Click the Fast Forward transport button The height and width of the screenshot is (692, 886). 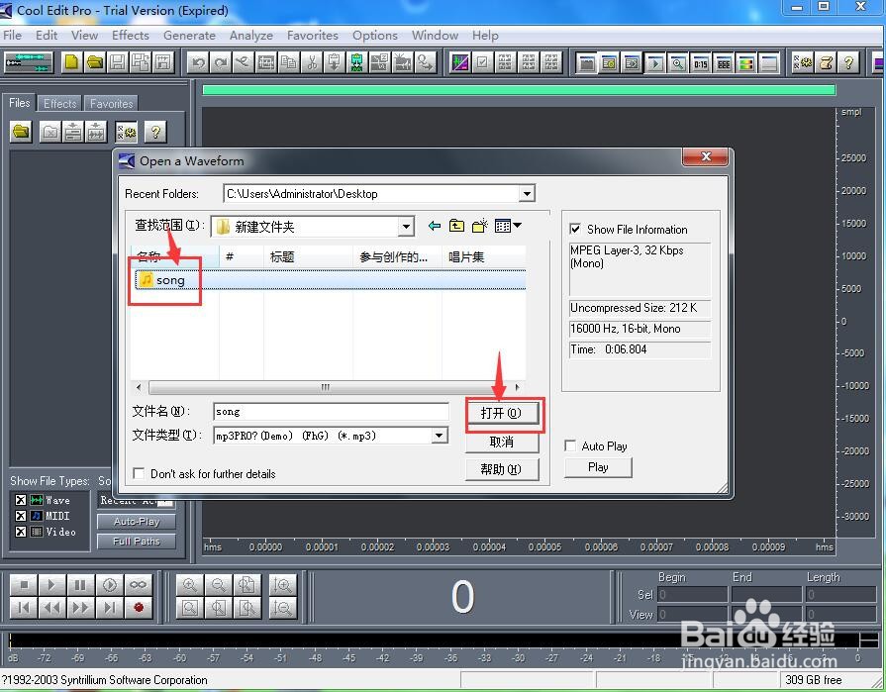[x=80, y=608]
